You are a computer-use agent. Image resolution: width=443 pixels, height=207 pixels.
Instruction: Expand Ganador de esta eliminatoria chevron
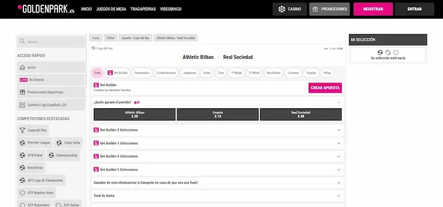click(x=339, y=183)
